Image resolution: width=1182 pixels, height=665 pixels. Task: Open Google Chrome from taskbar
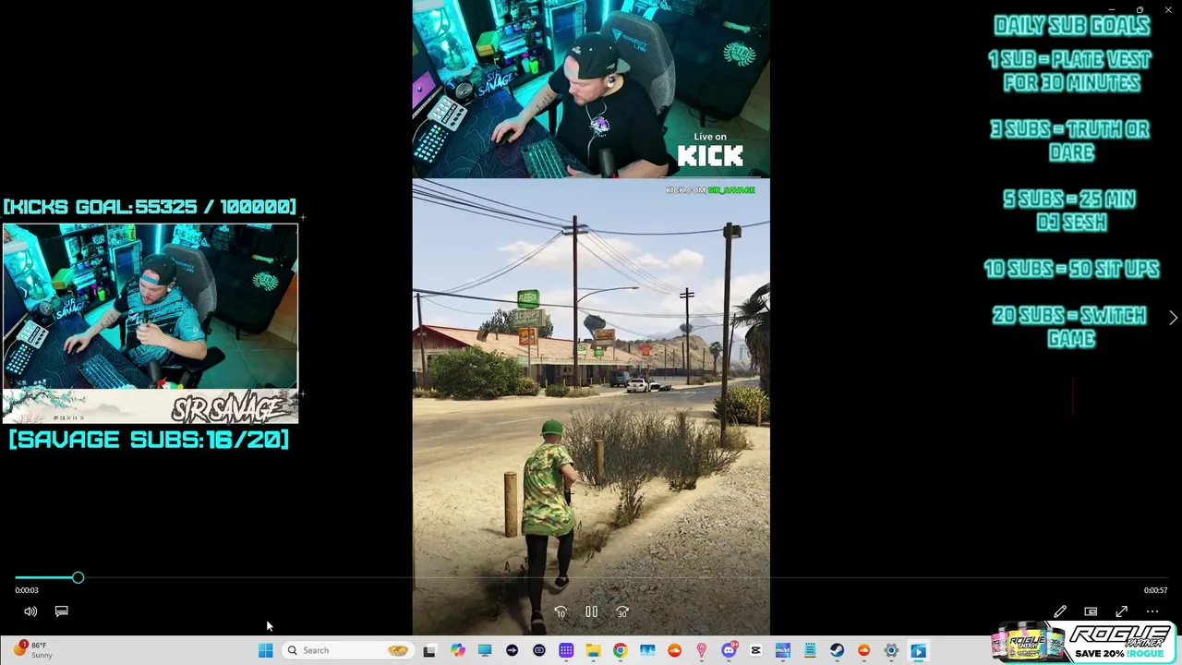tap(621, 650)
